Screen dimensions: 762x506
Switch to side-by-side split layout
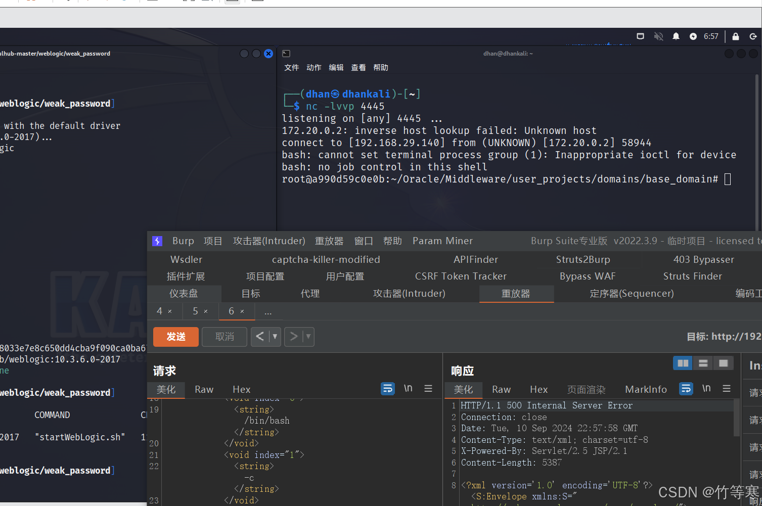[x=683, y=363]
